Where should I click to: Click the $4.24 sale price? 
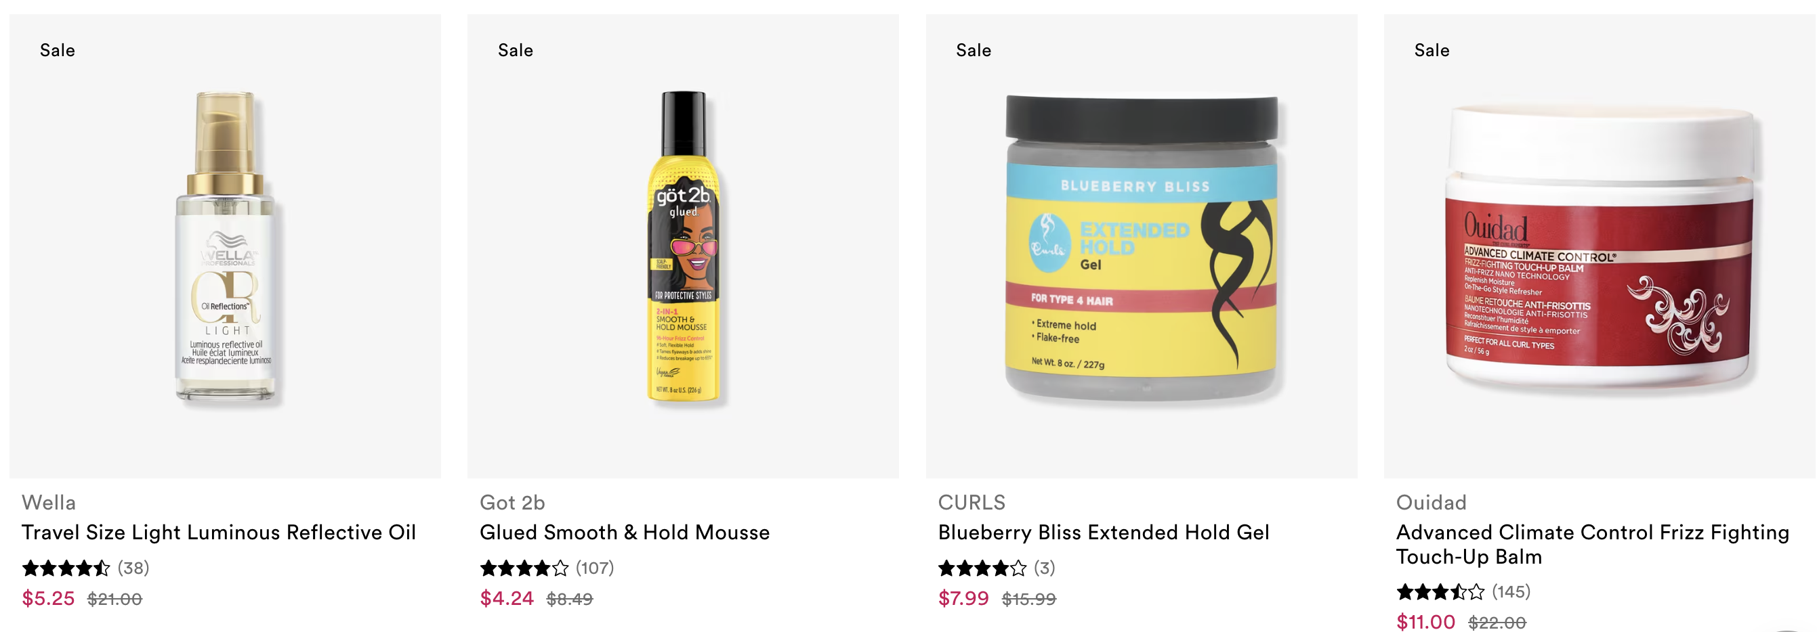click(x=507, y=599)
